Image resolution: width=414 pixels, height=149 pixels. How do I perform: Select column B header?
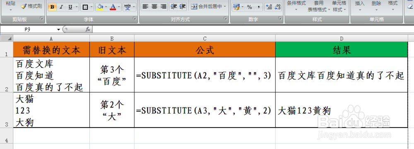(x=112, y=39)
